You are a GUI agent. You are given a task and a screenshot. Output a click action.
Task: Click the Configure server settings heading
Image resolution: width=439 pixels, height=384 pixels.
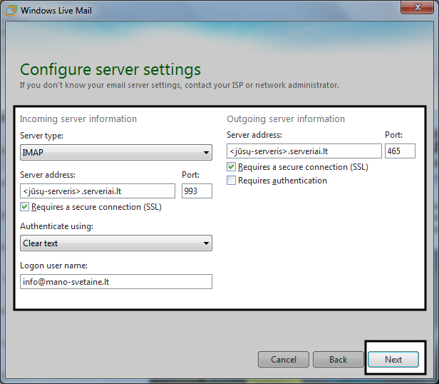click(110, 70)
